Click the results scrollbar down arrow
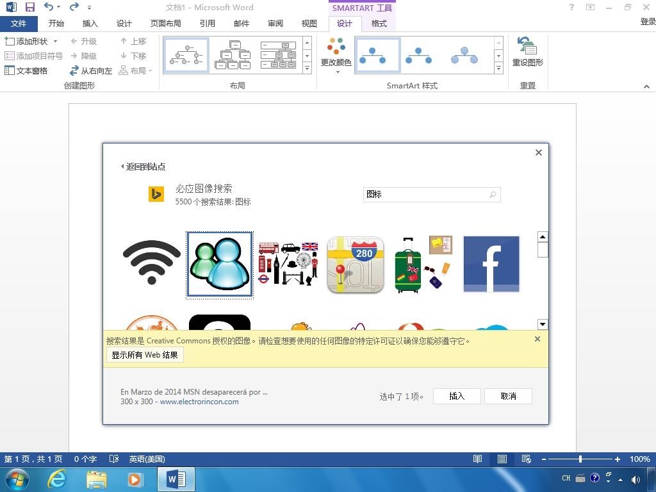Screen dimensions: 656x492 click(x=543, y=324)
